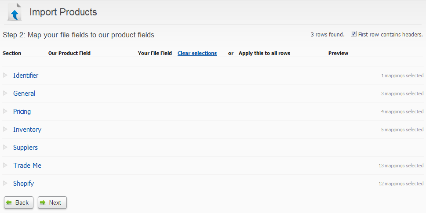The width and height of the screenshot is (426, 213).
Task: Open the Identifier section heading
Action: 26,76
